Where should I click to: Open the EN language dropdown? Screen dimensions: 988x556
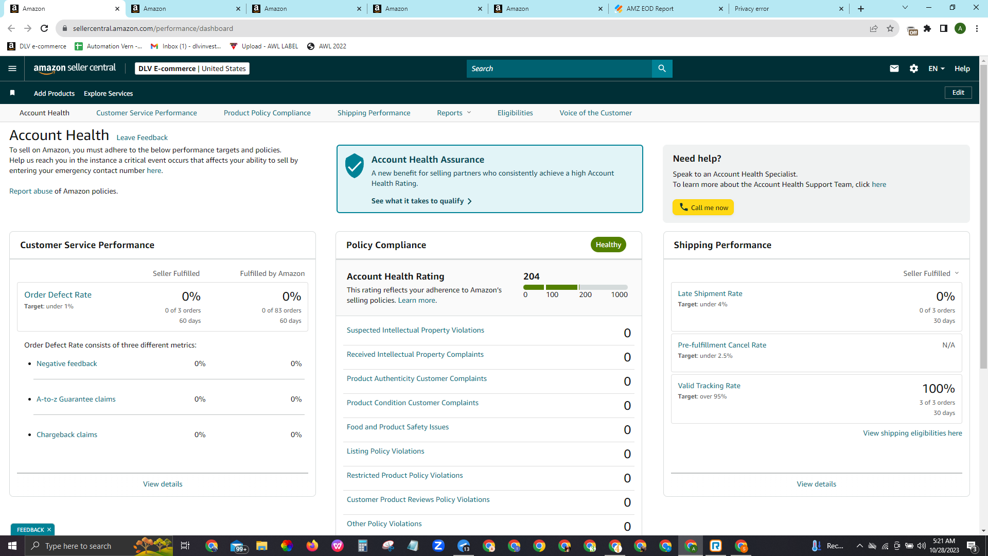pos(937,68)
